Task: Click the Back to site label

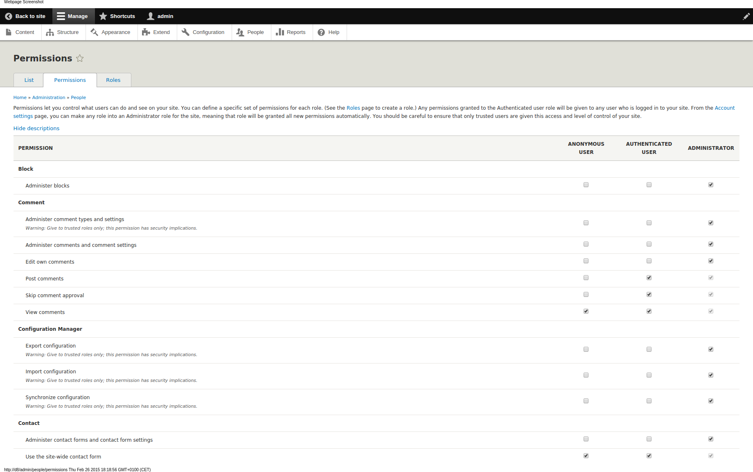Action: 30,16
